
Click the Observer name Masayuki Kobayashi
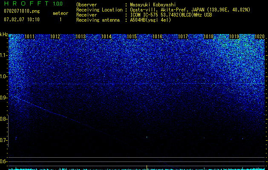[x=153, y=5]
